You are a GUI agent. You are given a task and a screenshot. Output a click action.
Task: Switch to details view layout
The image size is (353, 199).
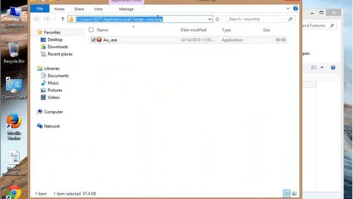287,193
